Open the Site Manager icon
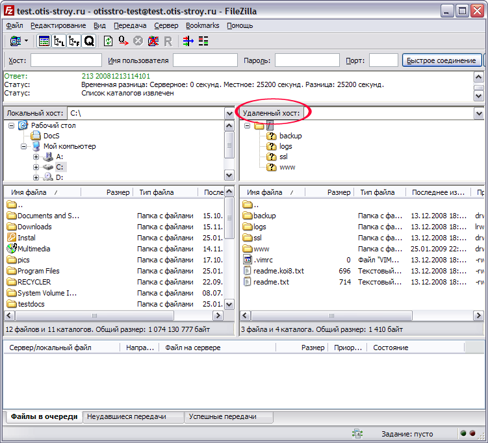This screenshot has height=443, width=488. [15, 41]
